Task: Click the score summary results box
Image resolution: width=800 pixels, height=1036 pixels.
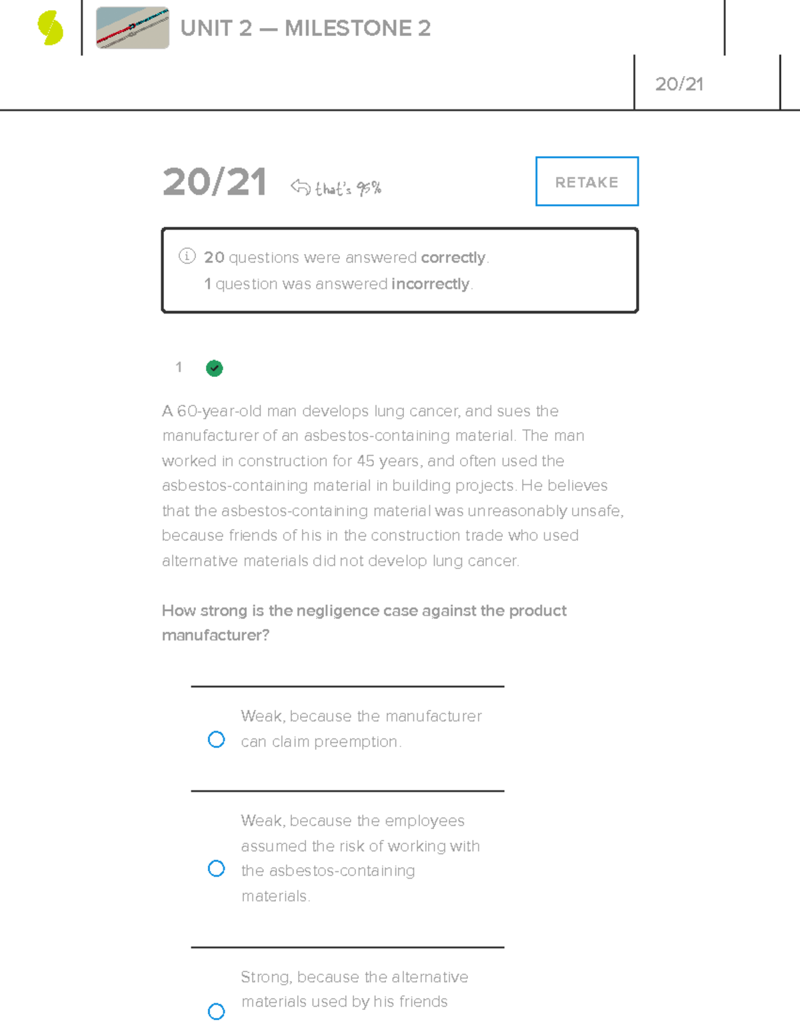Action: tap(399, 270)
